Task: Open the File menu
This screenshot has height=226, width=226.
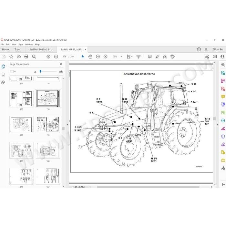Action: pyautogui.click(x=2, y=45)
